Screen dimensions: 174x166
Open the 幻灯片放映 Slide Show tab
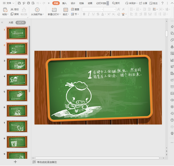[x=101, y=3]
